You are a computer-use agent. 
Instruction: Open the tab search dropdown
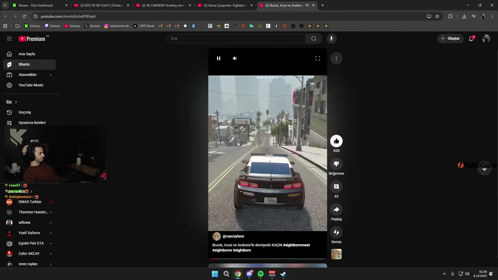5,5
